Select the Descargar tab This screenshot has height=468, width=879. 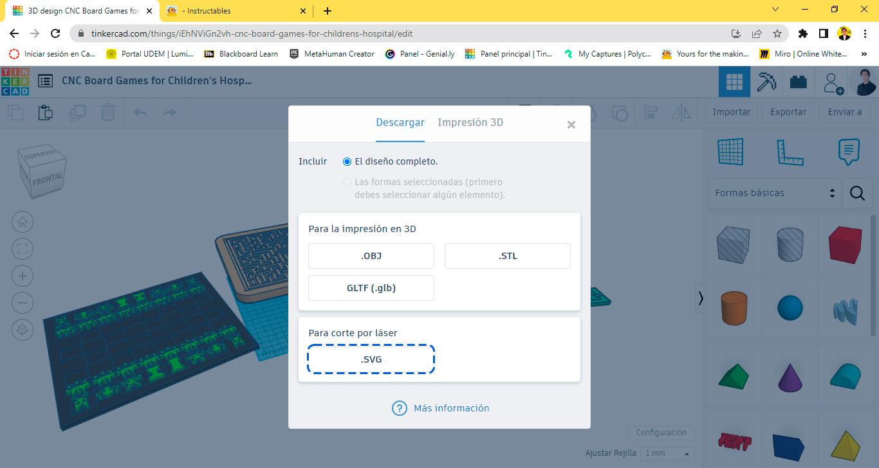pyautogui.click(x=400, y=122)
